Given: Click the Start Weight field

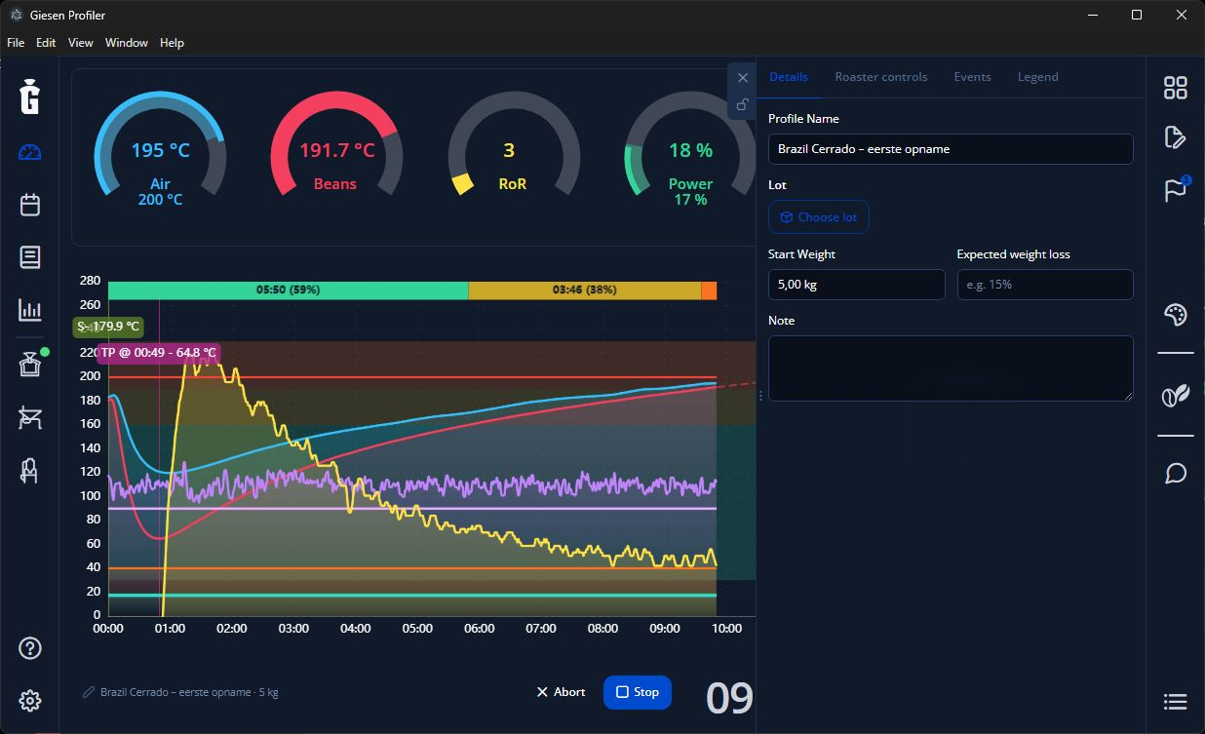Looking at the screenshot, I should coord(857,285).
